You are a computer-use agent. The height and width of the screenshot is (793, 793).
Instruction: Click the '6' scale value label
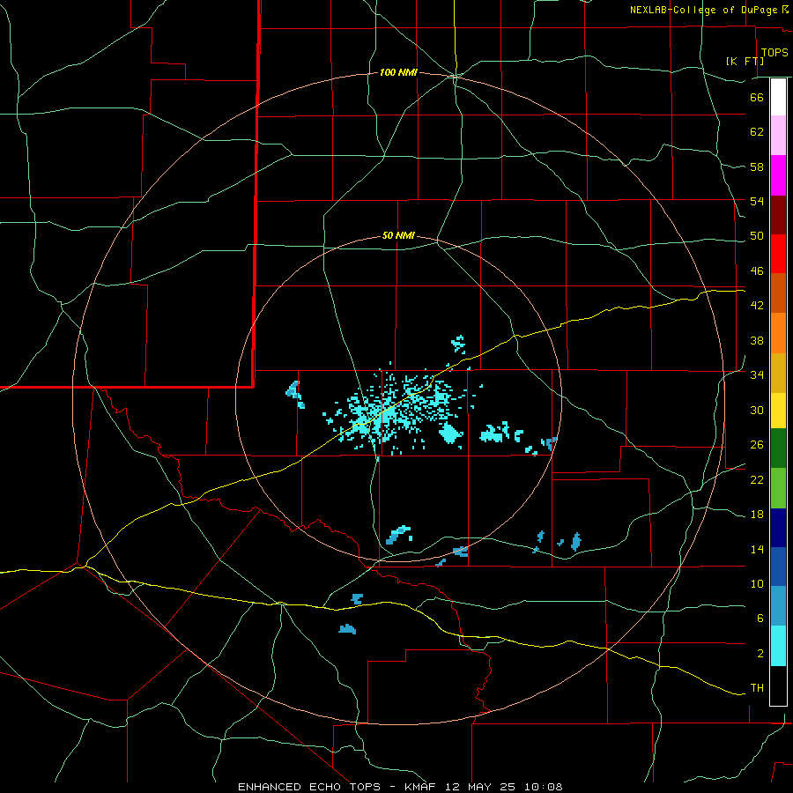point(760,619)
